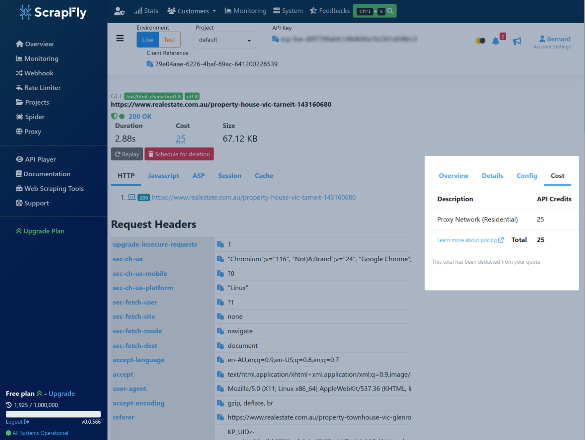Open the Proxy section in the sidebar
The height and width of the screenshot is (440, 585).
click(x=32, y=131)
